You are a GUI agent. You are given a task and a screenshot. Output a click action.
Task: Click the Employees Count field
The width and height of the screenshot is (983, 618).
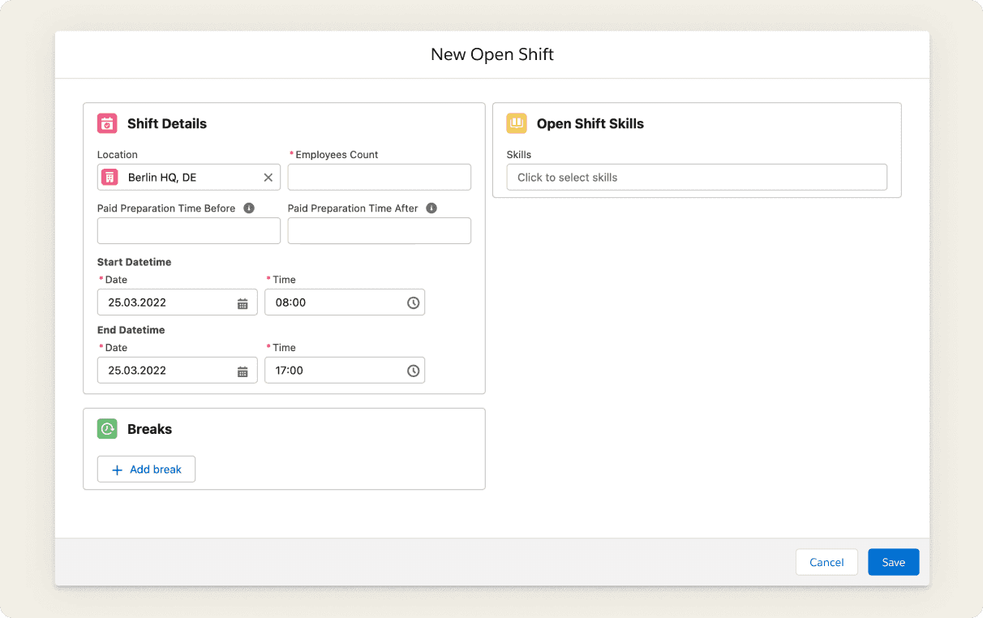(380, 177)
